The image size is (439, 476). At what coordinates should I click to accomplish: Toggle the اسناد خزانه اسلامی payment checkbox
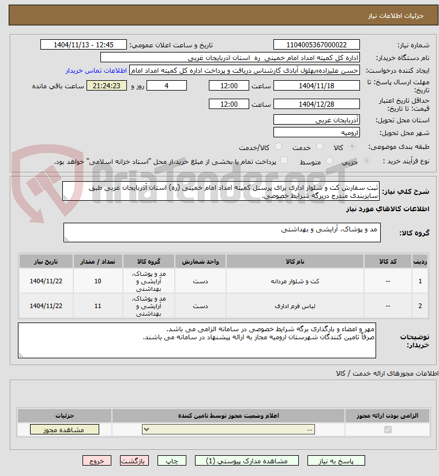click(284, 160)
